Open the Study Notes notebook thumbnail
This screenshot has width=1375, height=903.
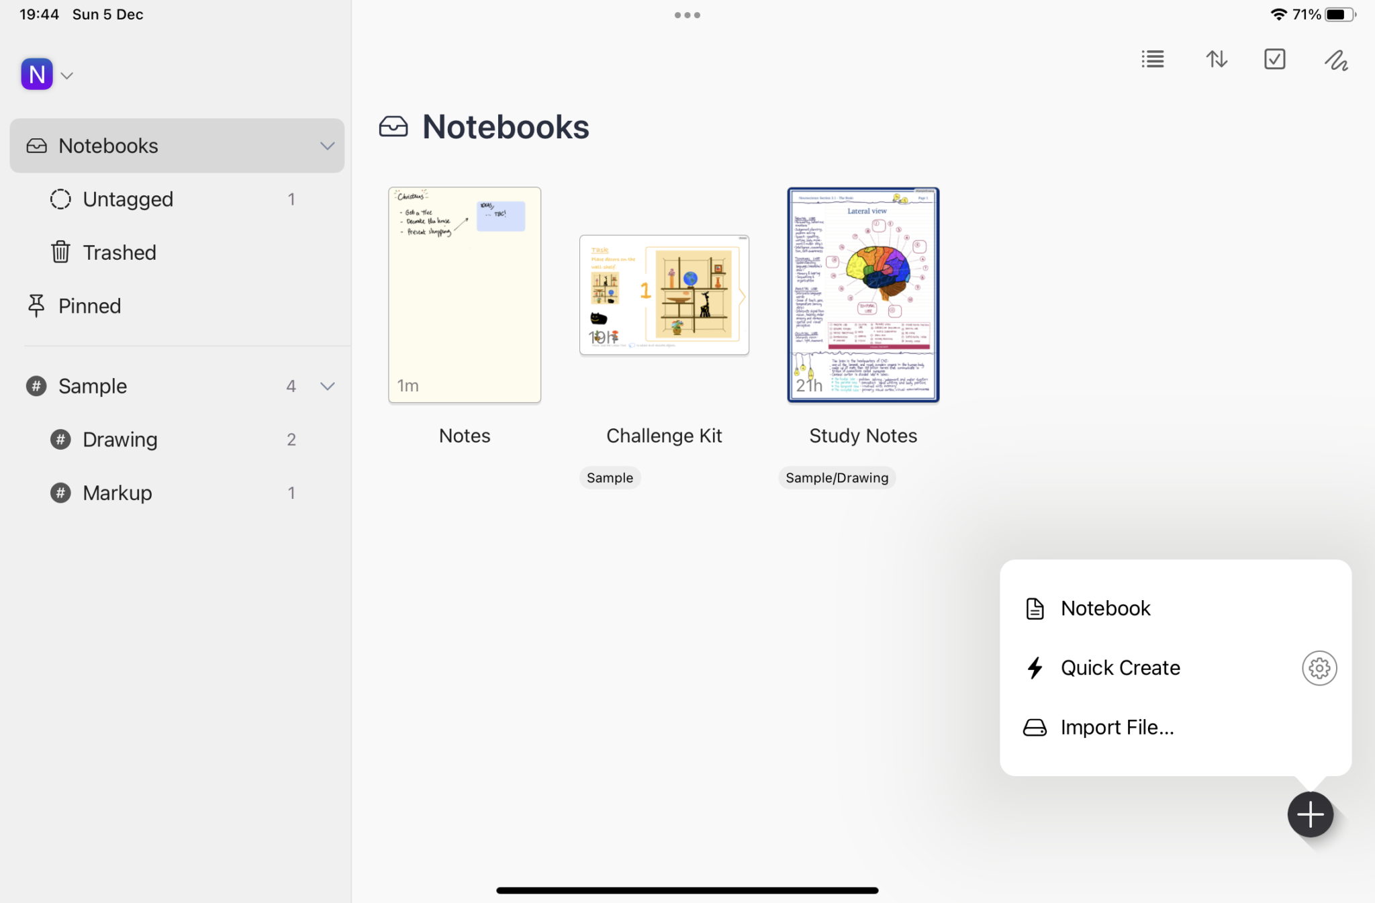863,295
